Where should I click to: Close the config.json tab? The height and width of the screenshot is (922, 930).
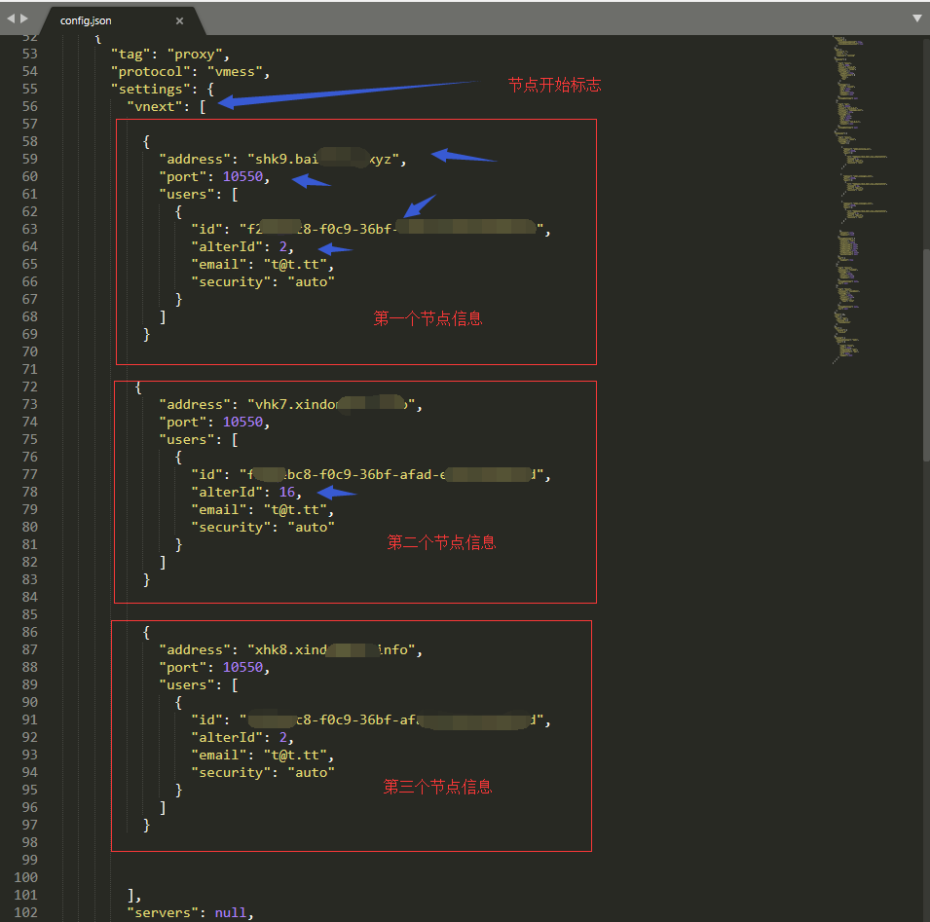(179, 20)
